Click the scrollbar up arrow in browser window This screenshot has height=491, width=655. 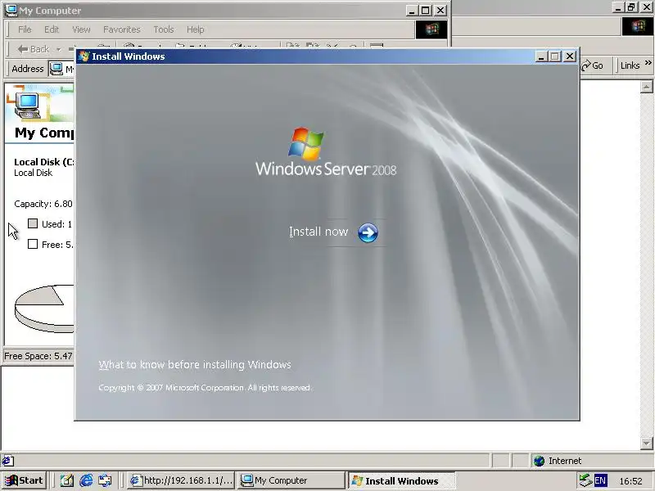(x=646, y=87)
